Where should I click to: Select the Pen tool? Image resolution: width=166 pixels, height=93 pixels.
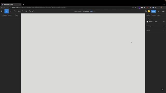19,11
